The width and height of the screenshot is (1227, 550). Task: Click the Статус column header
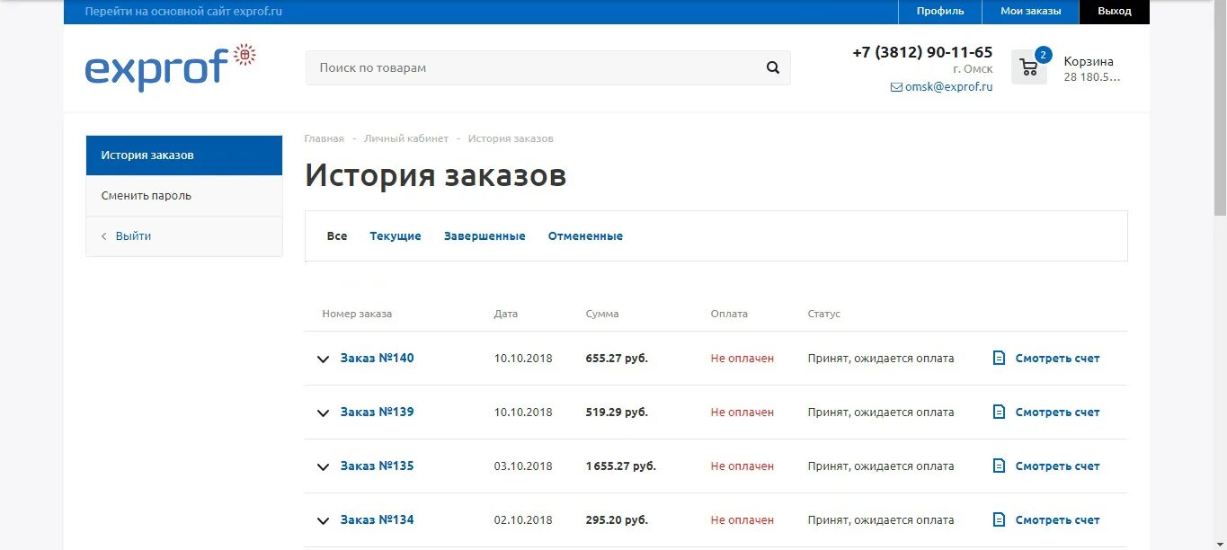[824, 314]
